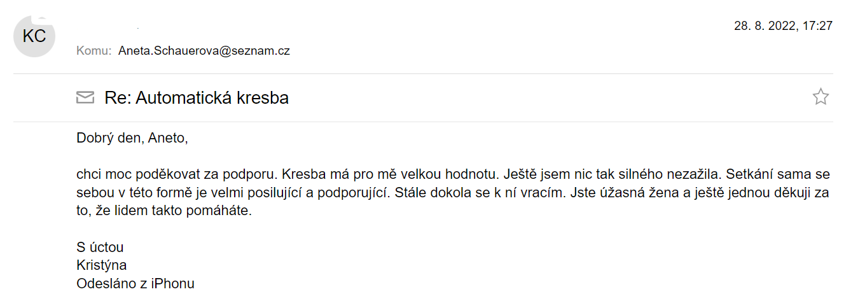Click the "Komu:" recipient label
The height and width of the screenshot is (308, 846).
[x=94, y=51]
